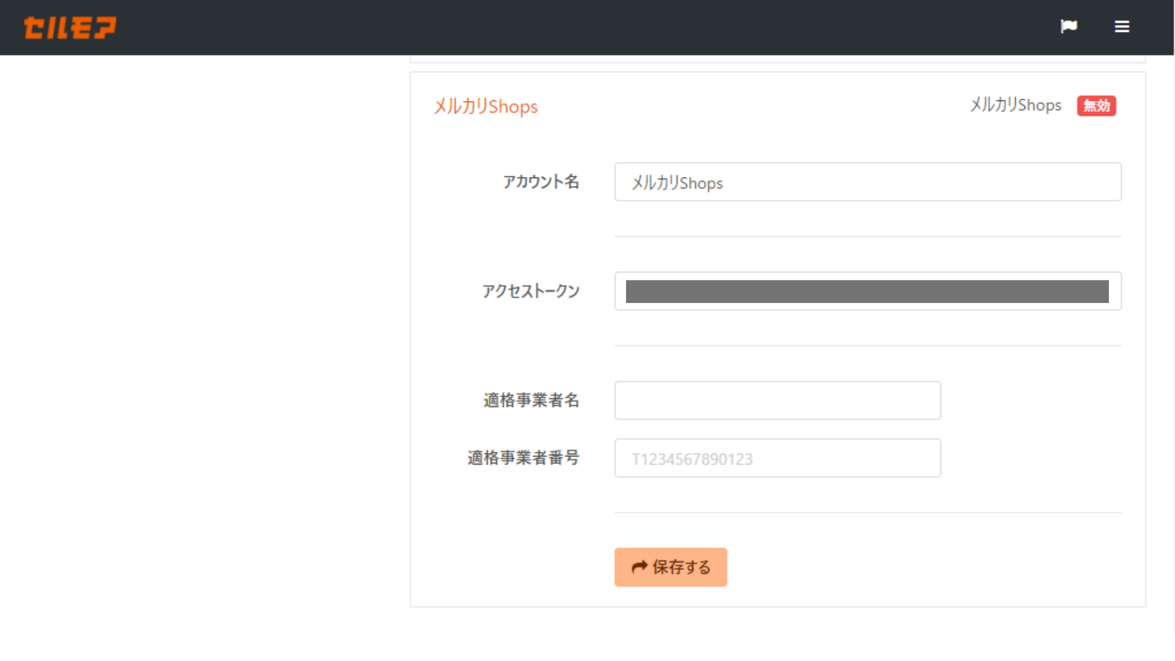Click the 適格事業者名 input field

pos(777,400)
